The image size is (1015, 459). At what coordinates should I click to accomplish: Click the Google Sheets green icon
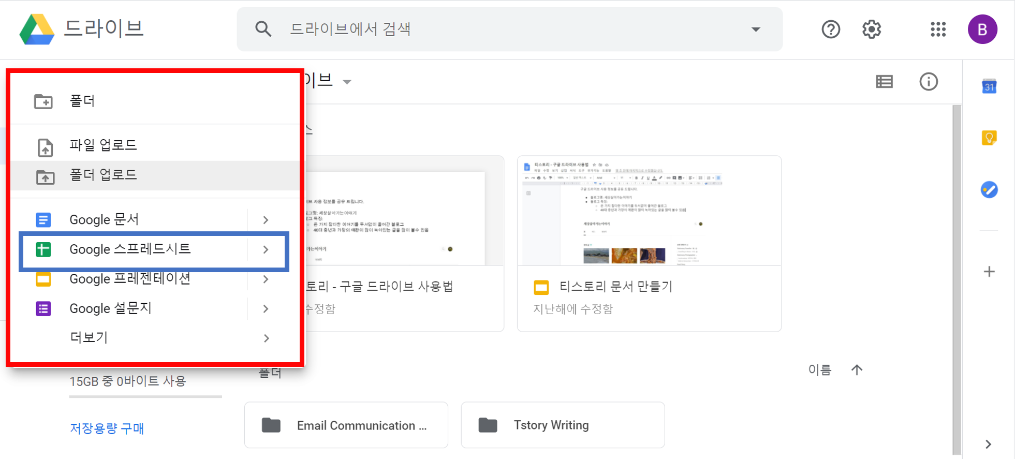pyautogui.click(x=43, y=249)
